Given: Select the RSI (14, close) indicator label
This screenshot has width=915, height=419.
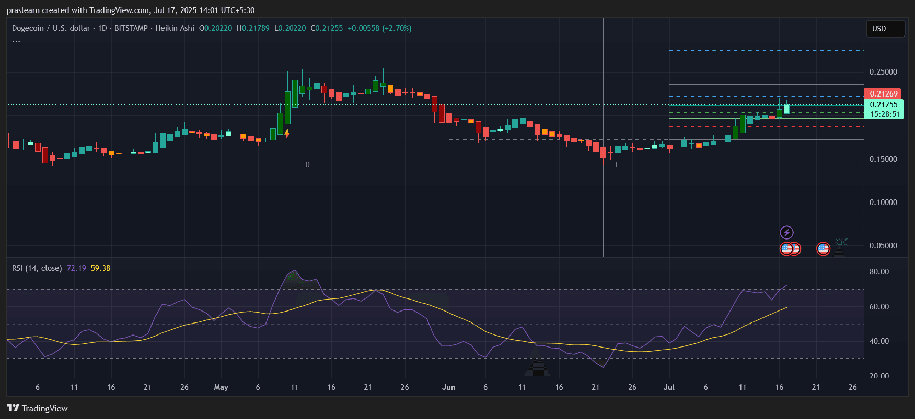Looking at the screenshot, I should pyautogui.click(x=37, y=268).
